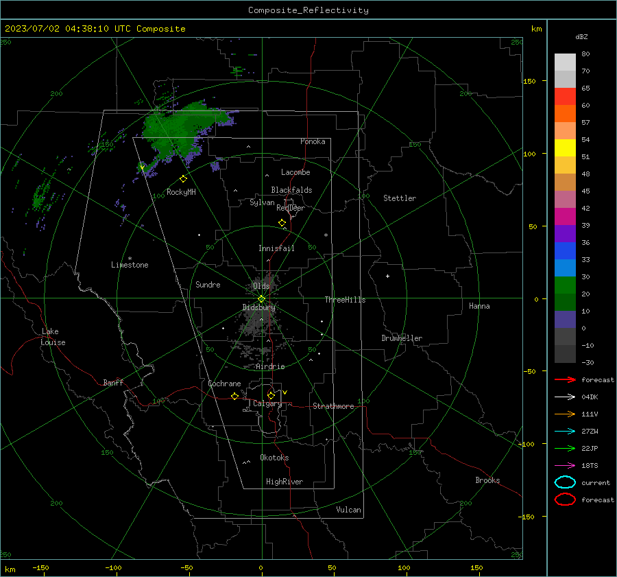
Task: Click the Lake Louise label
Action: point(53,337)
